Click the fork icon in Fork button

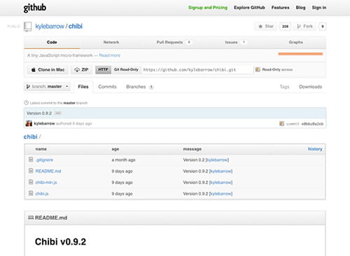299,27
